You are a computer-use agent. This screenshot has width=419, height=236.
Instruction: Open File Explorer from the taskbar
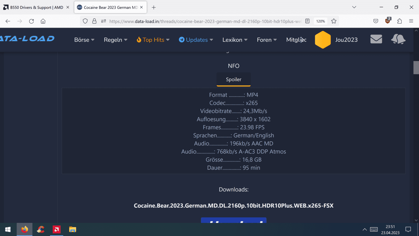pyautogui.click(x=73, y=229)
